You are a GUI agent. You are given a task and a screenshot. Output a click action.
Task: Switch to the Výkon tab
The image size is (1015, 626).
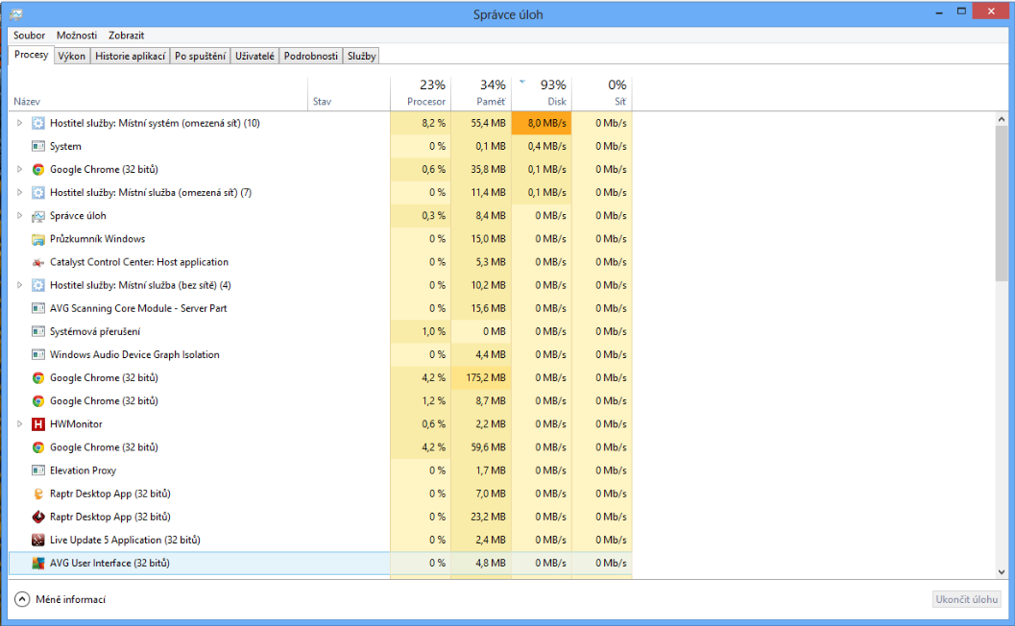pyautogui.click(x=72, y=57)
